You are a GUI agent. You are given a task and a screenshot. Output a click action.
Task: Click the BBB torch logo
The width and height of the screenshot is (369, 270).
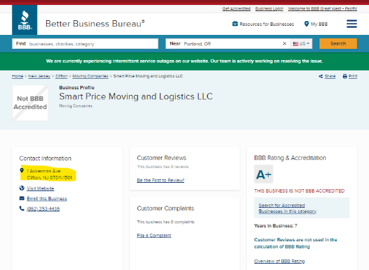[24, 20]
